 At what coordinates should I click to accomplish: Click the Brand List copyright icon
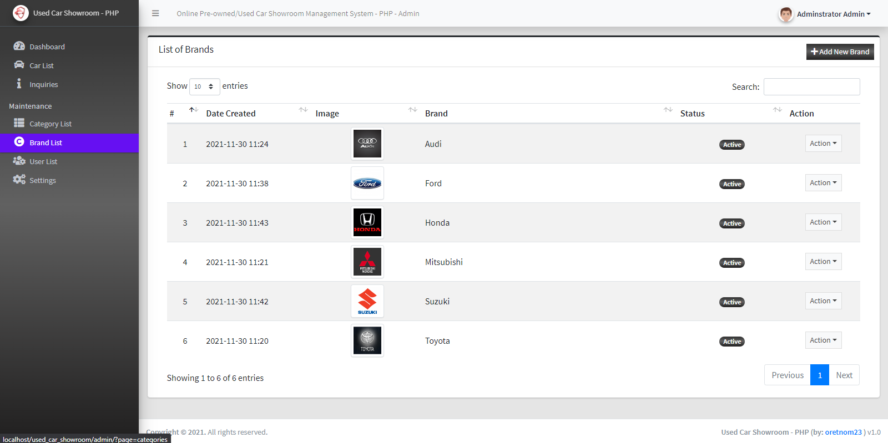coord(19,142)
